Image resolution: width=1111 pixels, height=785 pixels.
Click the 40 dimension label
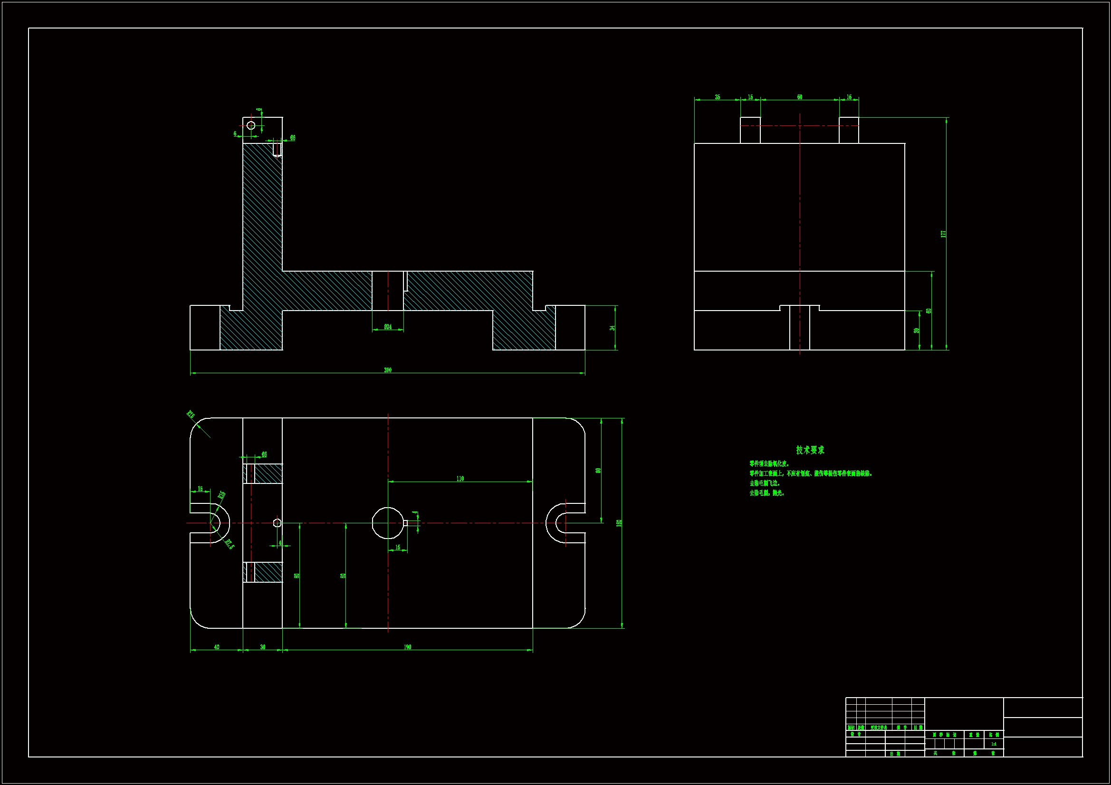(x=216, y=647)
